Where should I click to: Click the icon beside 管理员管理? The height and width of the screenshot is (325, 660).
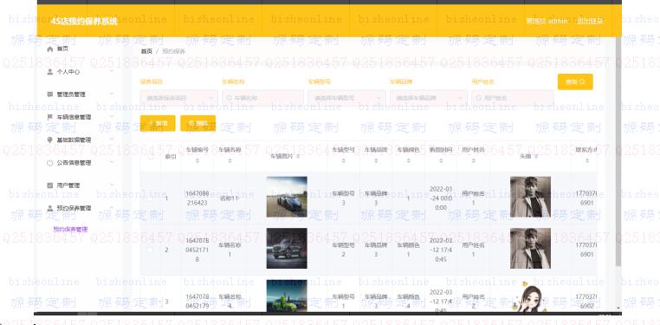tap(50, 94)
